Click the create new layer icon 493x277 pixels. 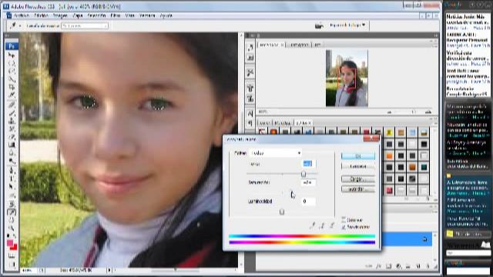click(x=418, y=266)
